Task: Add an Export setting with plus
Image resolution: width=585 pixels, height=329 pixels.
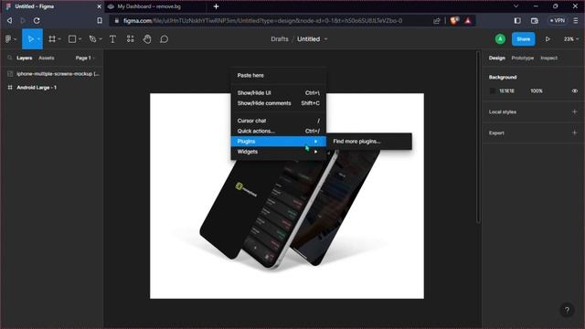Action: coord(575,133)
